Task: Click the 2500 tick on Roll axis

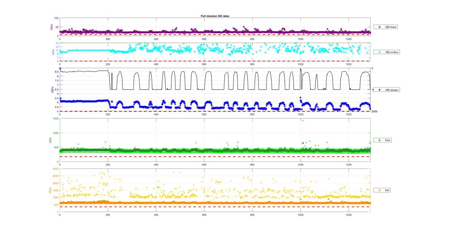Action: click(x=56, y=176)
